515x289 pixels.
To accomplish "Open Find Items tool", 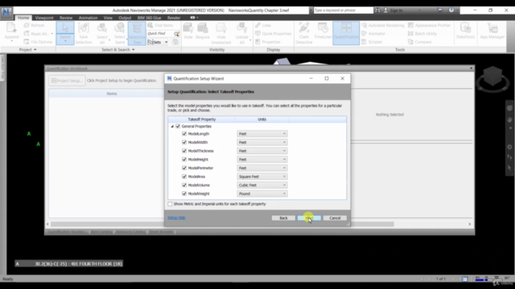I will (x=160, y=25).
